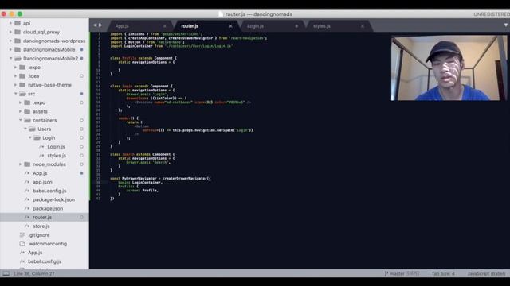Click the git status dot beside src

coord(81,94)
